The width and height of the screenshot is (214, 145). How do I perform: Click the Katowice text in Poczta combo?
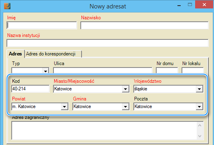click(143, 106)
